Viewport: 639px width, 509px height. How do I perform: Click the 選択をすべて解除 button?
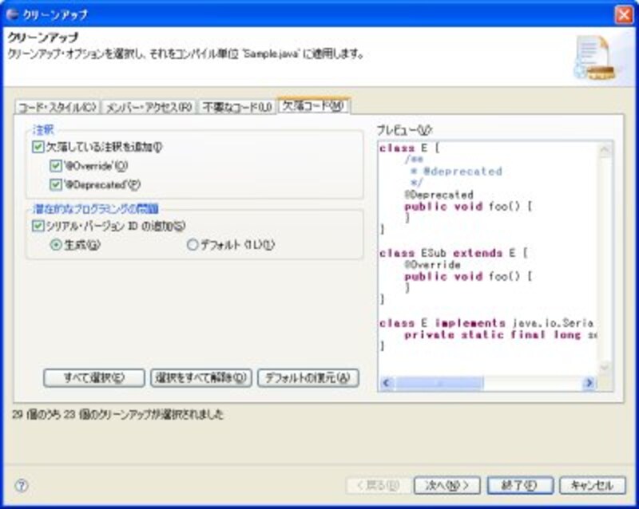(x=201, y=378)
